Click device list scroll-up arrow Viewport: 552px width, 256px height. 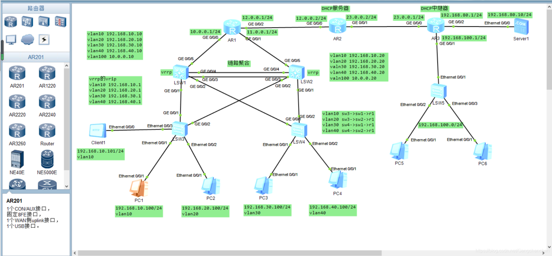67,66
